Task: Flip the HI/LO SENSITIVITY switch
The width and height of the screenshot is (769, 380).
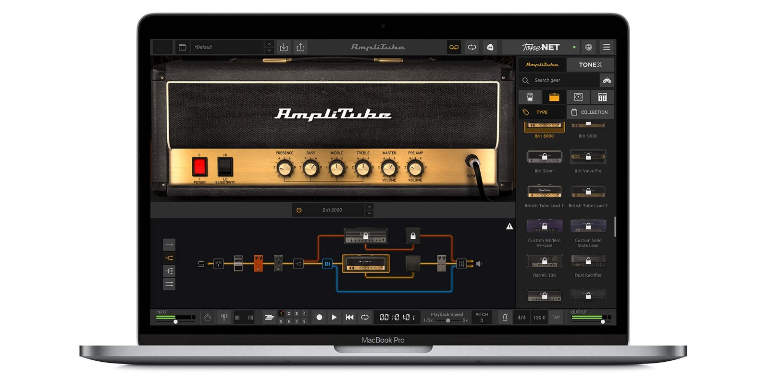Action: pyautogui.click(x=225, y=167)
